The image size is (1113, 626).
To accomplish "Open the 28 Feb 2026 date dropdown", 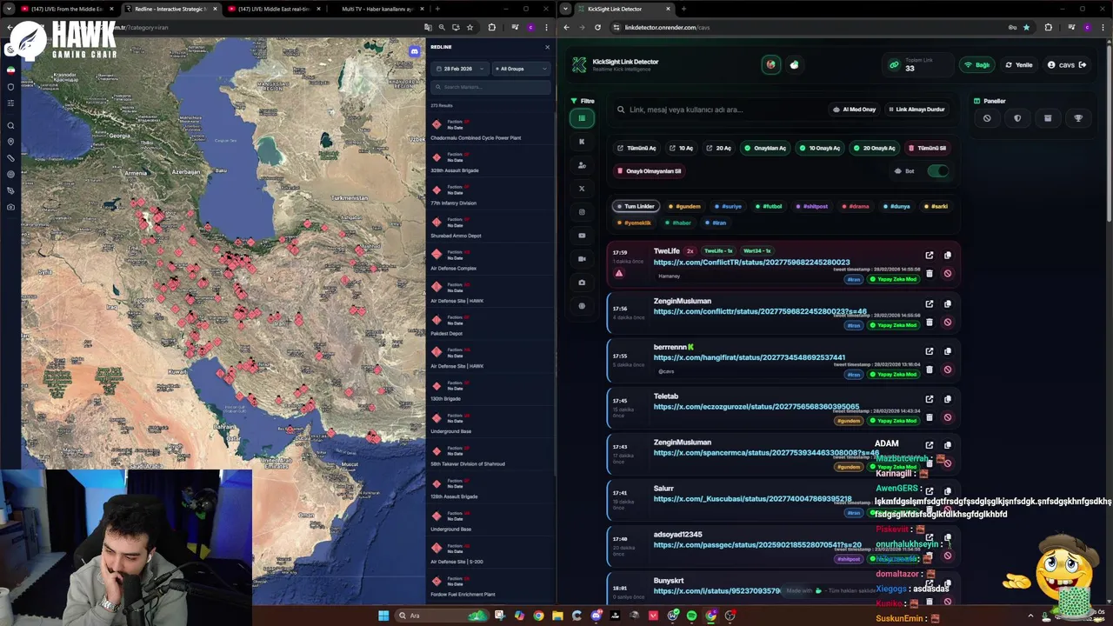I will [x=460, y=69].
